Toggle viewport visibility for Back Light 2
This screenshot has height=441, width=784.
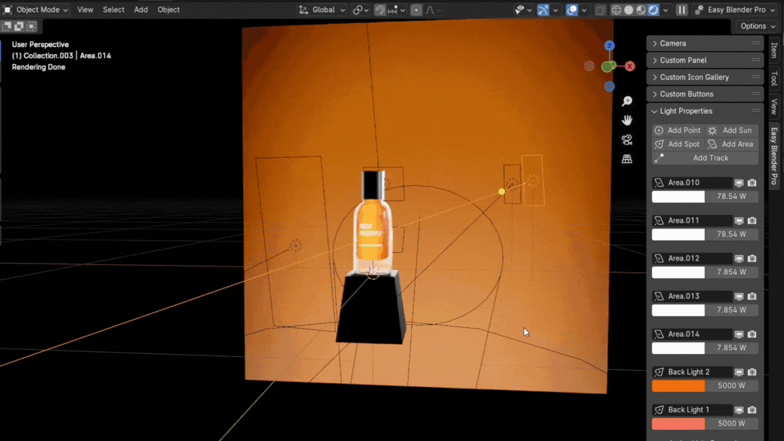[738, 372]
